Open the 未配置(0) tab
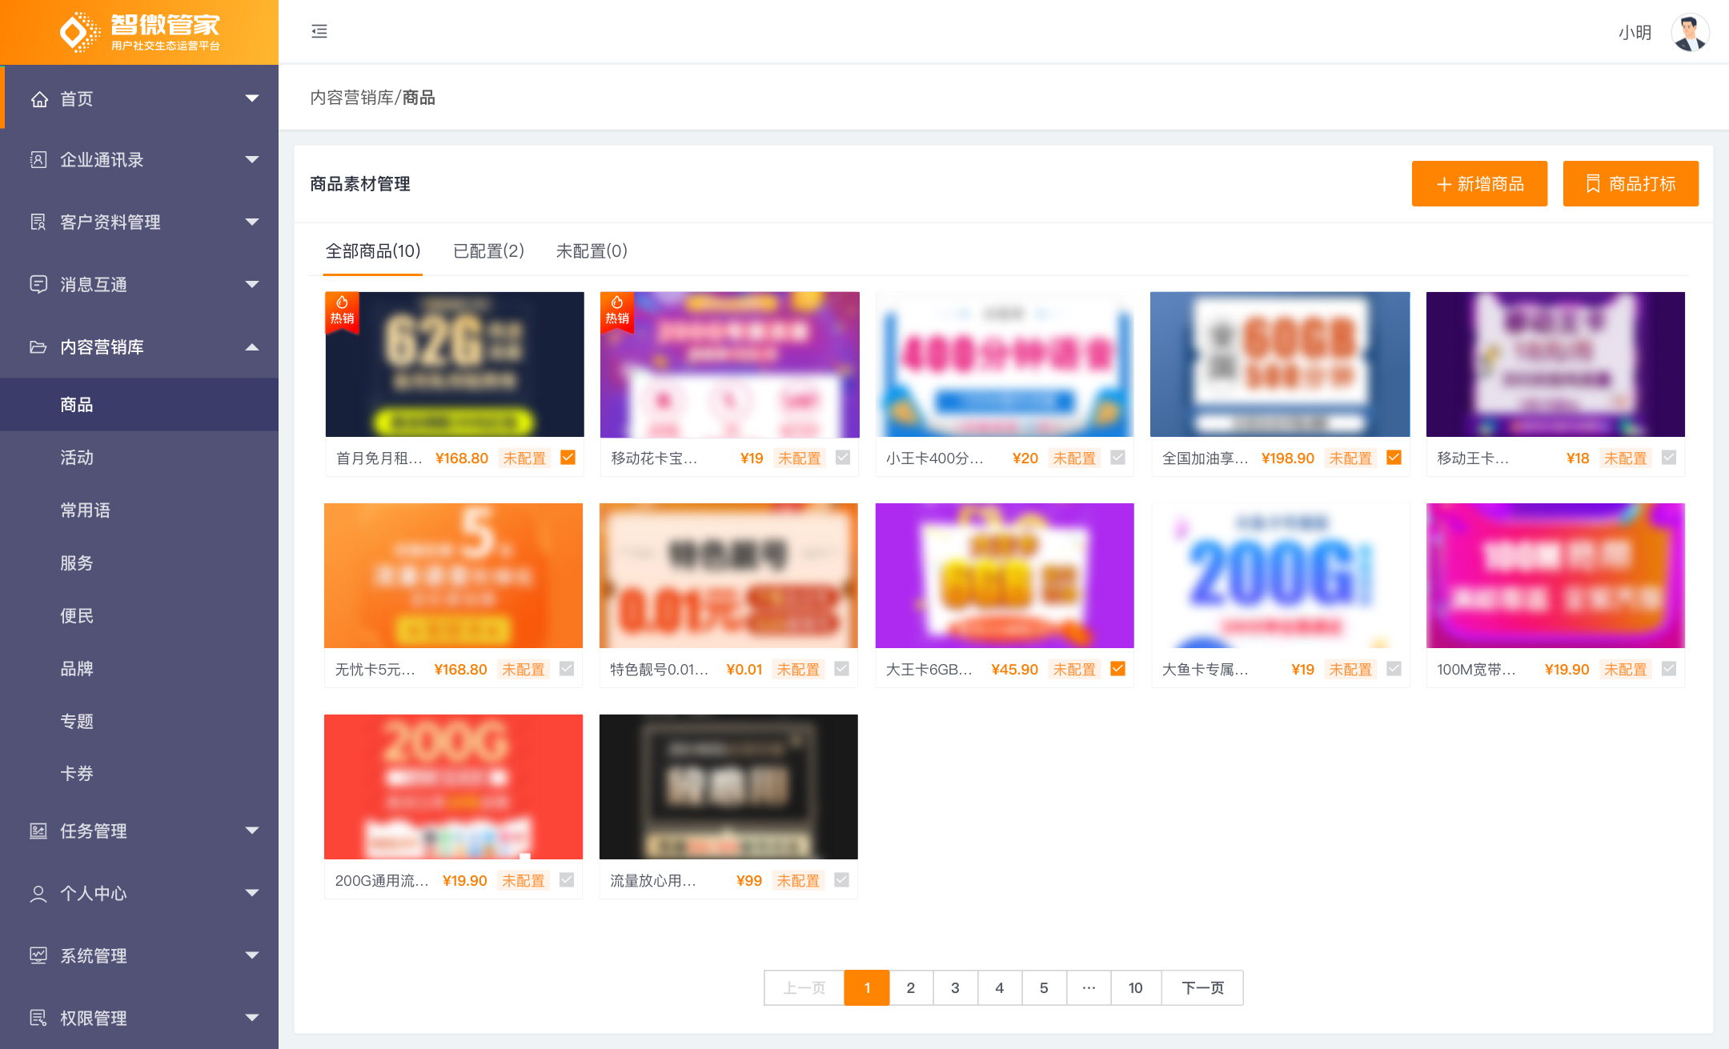1729x1049 pixels. click(592, 251)
